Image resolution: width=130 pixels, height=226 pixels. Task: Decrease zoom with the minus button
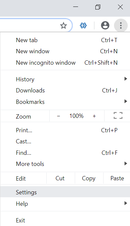point(58,116)
